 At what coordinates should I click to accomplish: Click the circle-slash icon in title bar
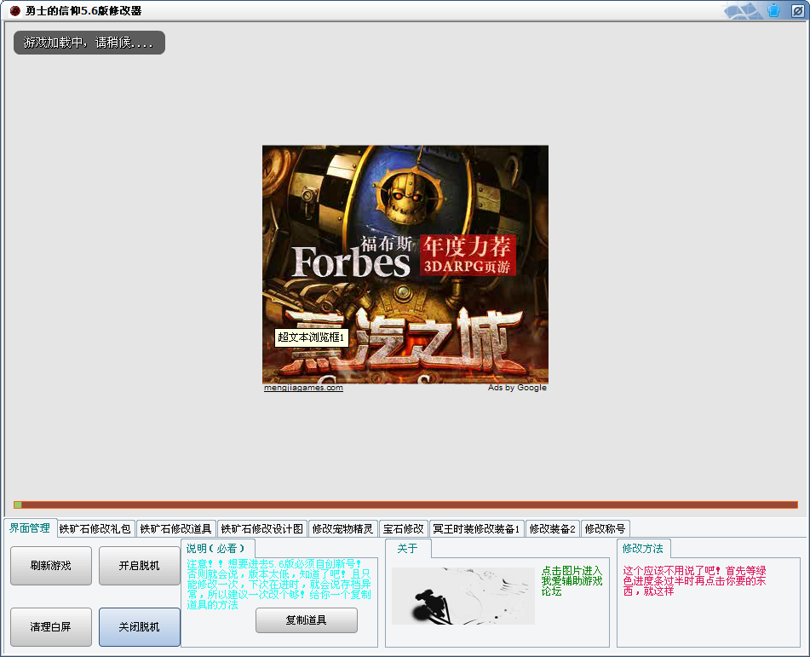click(x=797, y=10)
